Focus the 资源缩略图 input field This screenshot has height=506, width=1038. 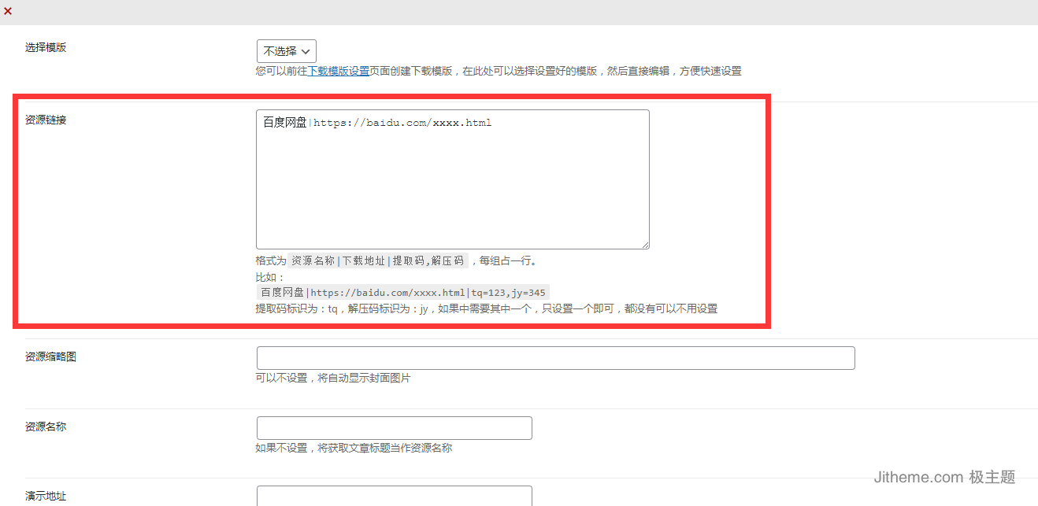point(555,358)
